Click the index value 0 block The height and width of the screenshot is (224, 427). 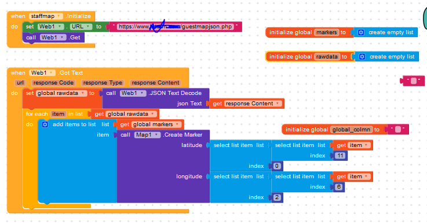[x=277, y=166]
